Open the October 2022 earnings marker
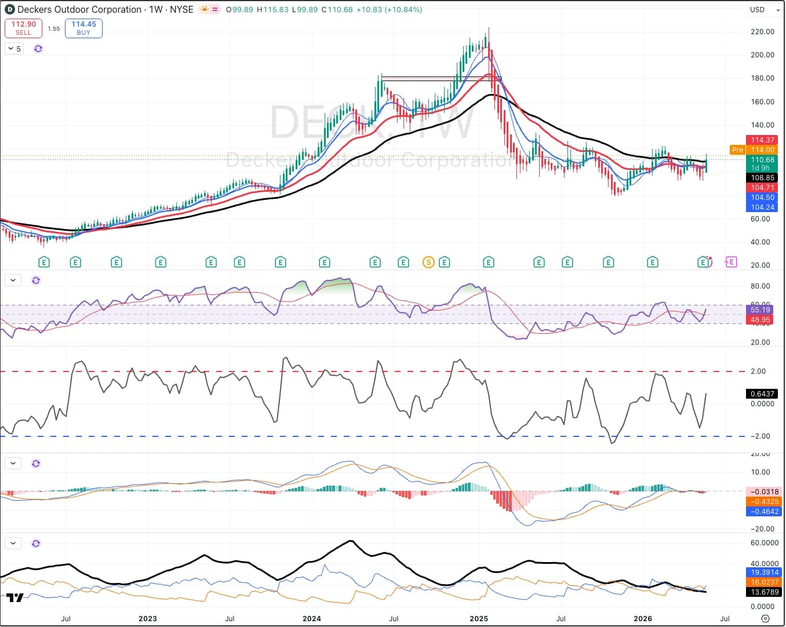 (117, 263)
